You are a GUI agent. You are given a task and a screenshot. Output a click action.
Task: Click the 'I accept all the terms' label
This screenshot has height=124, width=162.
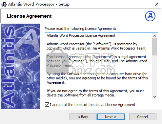click(92, 105)
